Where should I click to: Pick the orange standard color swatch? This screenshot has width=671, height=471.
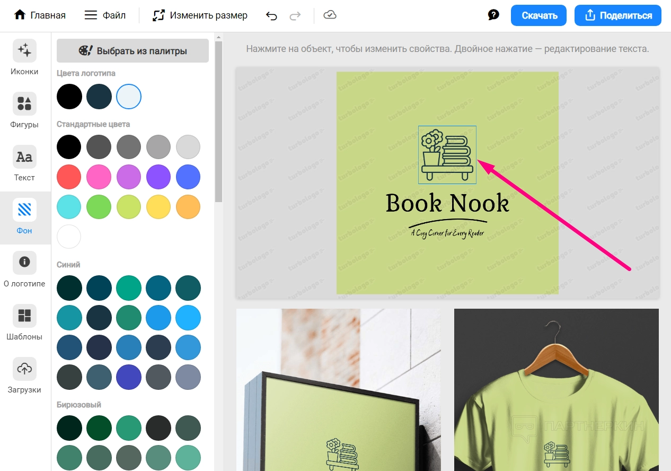pyautogui.click(x=188, y=207)
